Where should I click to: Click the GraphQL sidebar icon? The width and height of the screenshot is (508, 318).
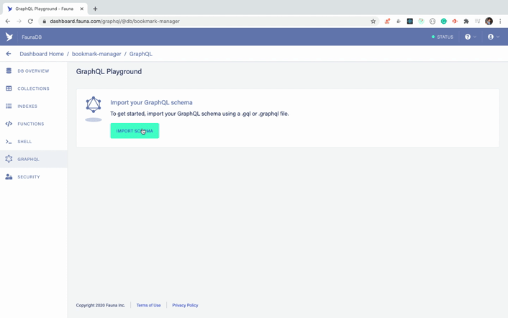tap(9, 159)
